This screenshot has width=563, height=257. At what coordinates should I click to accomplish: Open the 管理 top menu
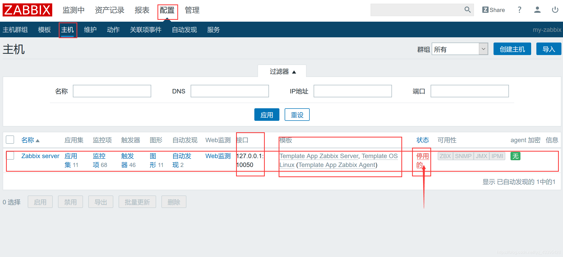tap(192, 10)
